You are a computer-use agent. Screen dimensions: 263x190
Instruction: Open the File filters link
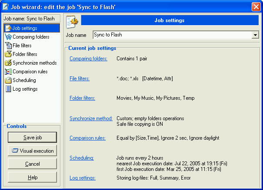coord(80,79)
